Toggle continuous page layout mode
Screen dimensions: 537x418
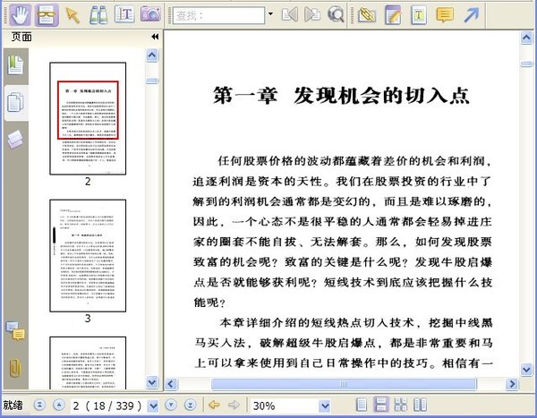381,405
